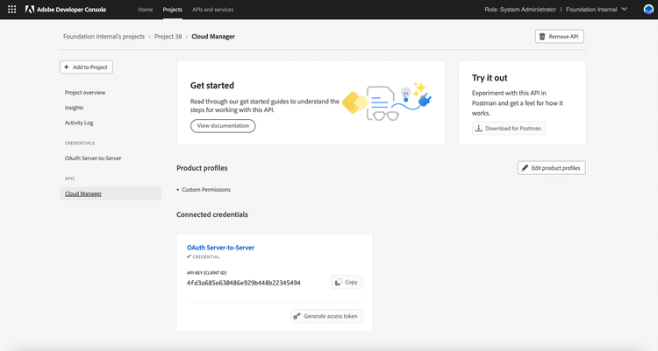The width and height of the screenshot is (658, 351).
Task: Open the Home tab
Action: 145,10
